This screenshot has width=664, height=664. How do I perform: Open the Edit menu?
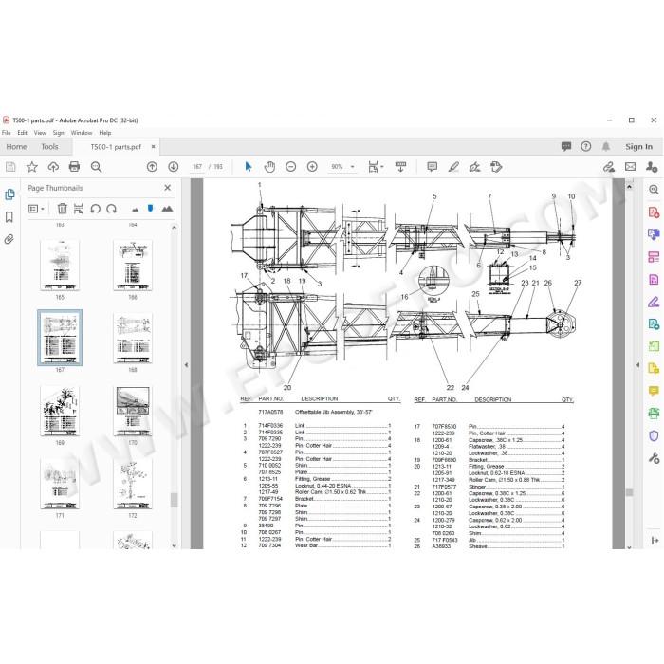click(x=22, y=133)
